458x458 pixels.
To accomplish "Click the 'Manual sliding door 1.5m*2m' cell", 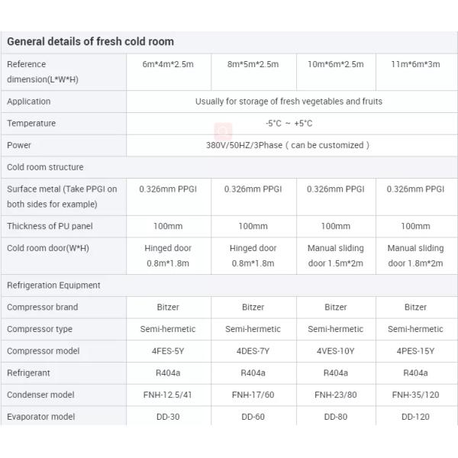I will click(335, 256).
